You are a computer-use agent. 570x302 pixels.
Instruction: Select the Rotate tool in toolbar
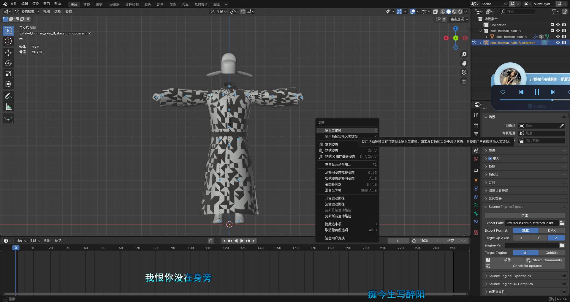click(x=8, y=63)
